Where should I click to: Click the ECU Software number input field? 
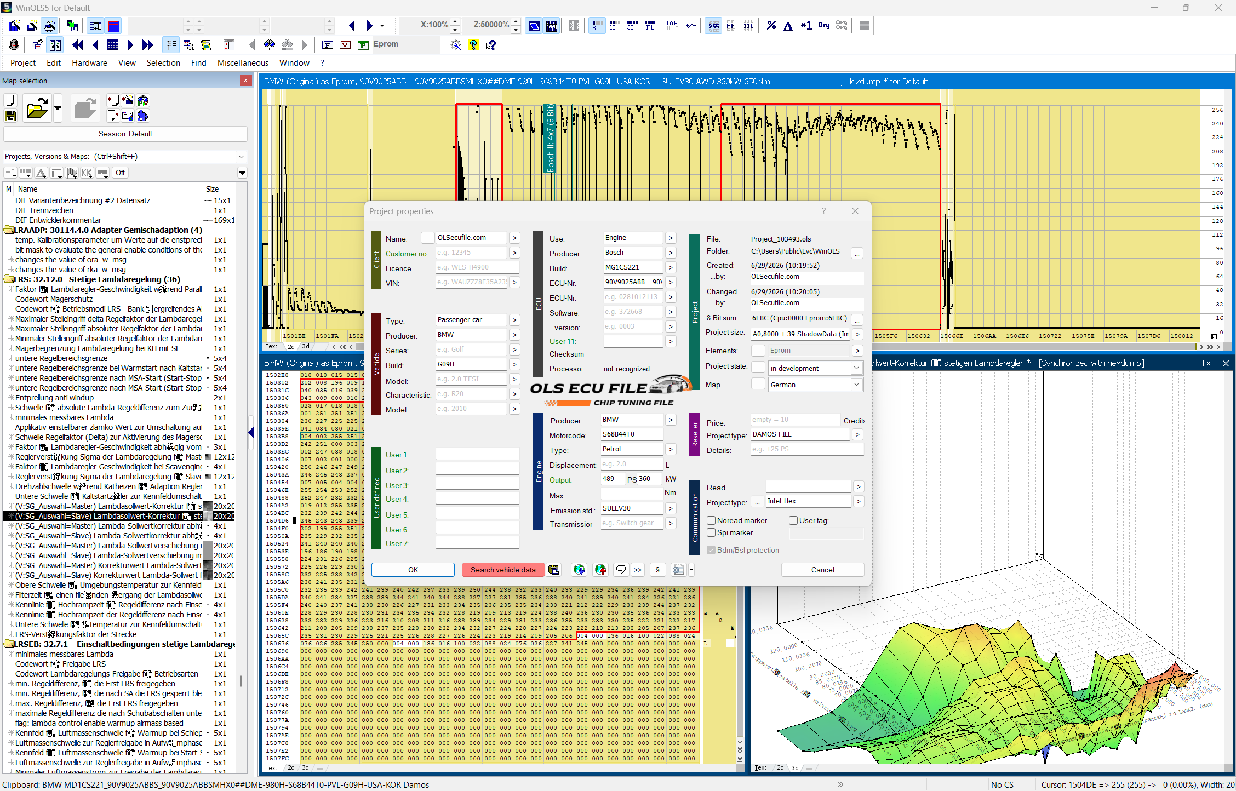[633, 312]
